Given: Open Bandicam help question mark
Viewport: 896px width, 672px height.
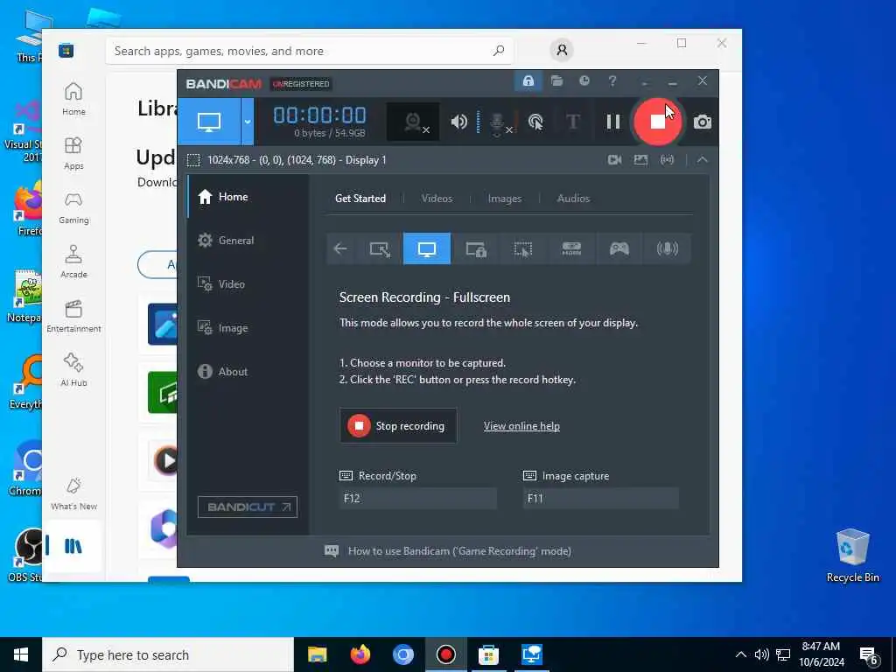Looking at the screenshot, I should tap(612, 81).
